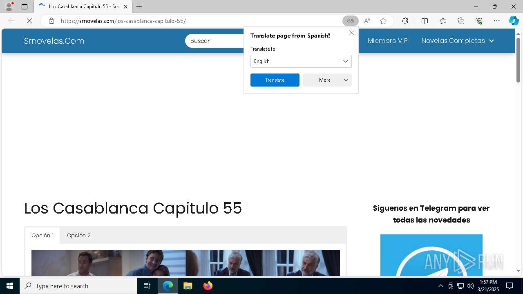The height and width of the screenshot is (294, 523).
Task: Open the volume tray icon
Action: pos(470,286)
